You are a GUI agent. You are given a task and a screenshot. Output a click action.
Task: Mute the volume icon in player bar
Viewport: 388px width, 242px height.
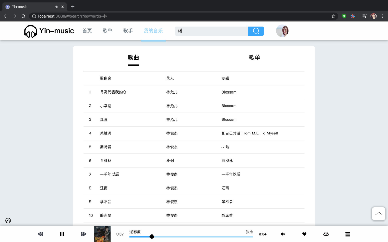point(283,234)
